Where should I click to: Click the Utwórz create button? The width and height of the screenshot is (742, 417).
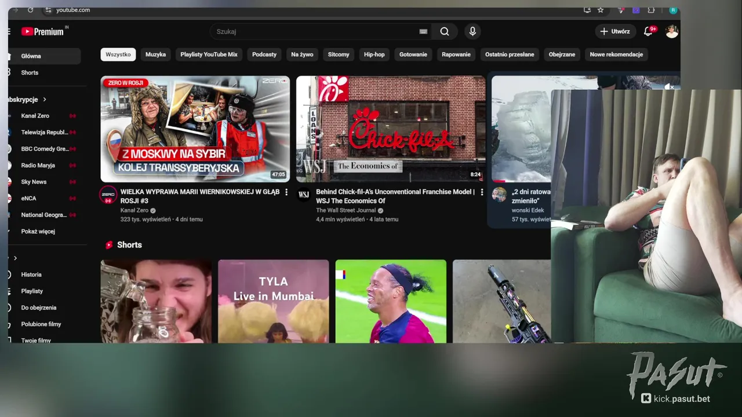[615, 31]
